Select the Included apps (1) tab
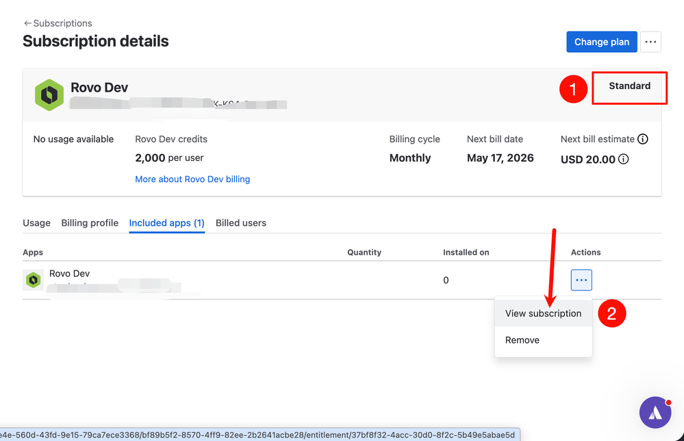This screenshot has width=684, height=441. pyautogui.click(x=166, y=223)
